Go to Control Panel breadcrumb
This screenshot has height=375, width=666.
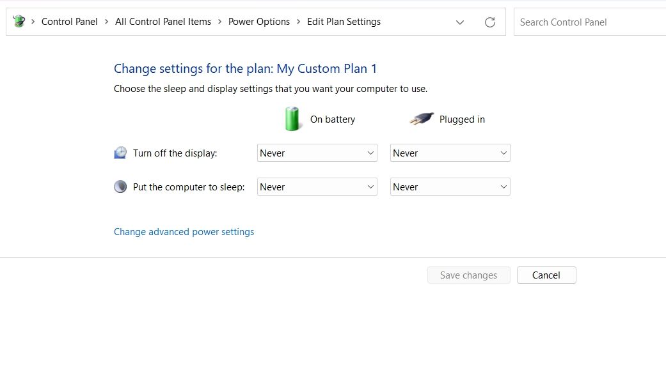click(69, 22)
